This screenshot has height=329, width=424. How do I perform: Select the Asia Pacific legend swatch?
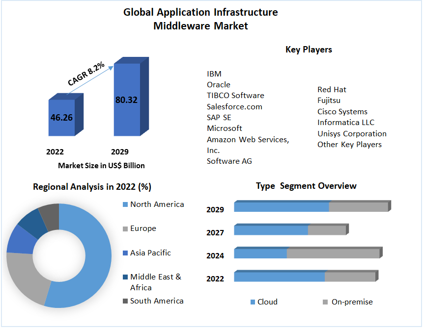(x=125, y=253)
